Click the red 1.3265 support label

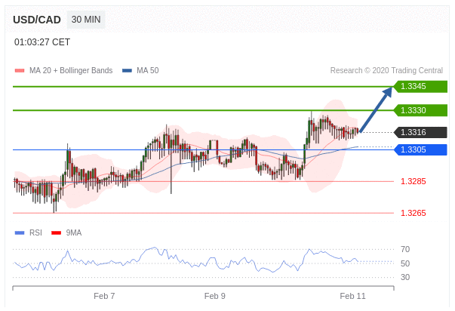[413, 213]
